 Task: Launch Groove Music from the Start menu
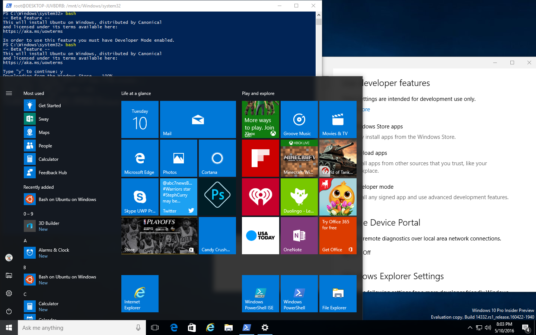point(299,119)
